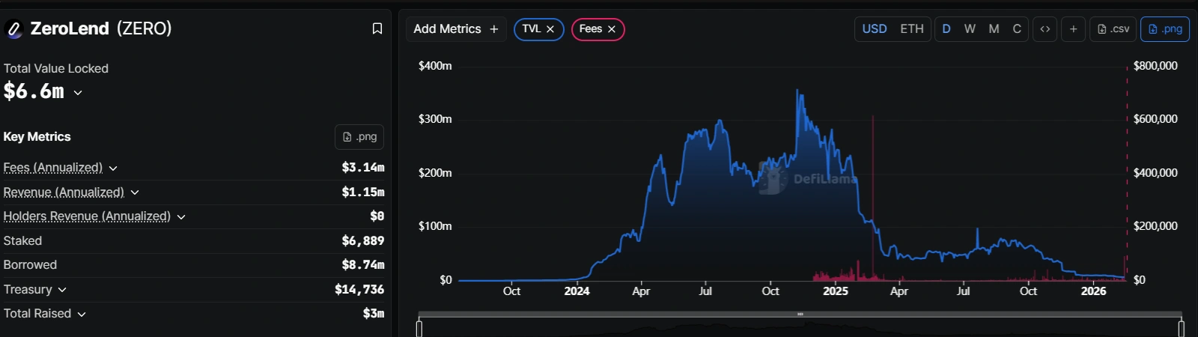Select the monthly (M) interval tab
1198x337 pixels.
point(994,29)
